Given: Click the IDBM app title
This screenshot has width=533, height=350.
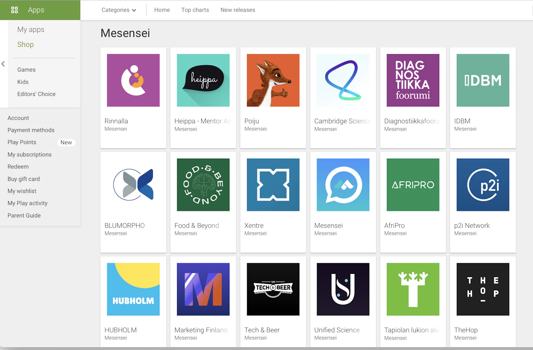Looking at the screenshot, I should point(462,121).
